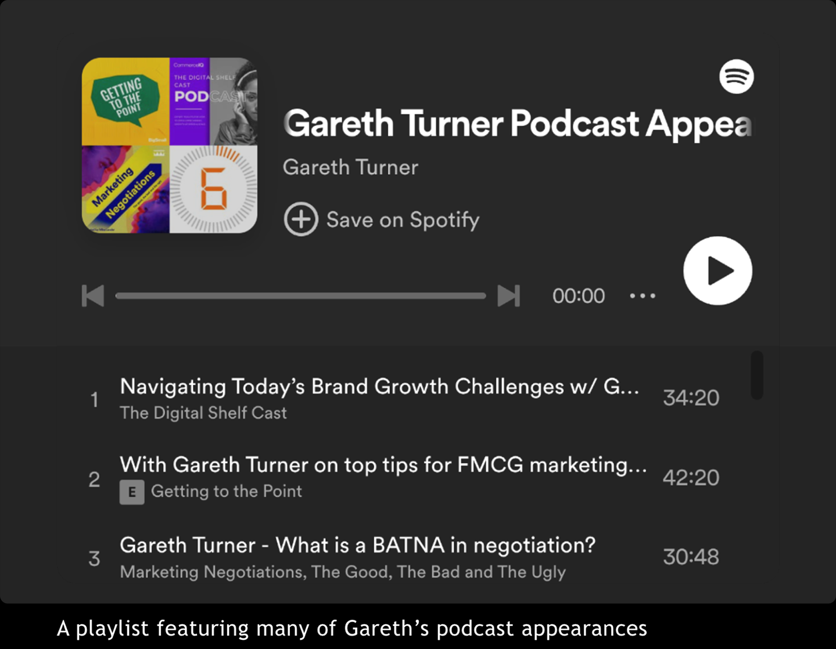
Task: Click the 30:48 duration of track 3
Action: tap(691, 557)
